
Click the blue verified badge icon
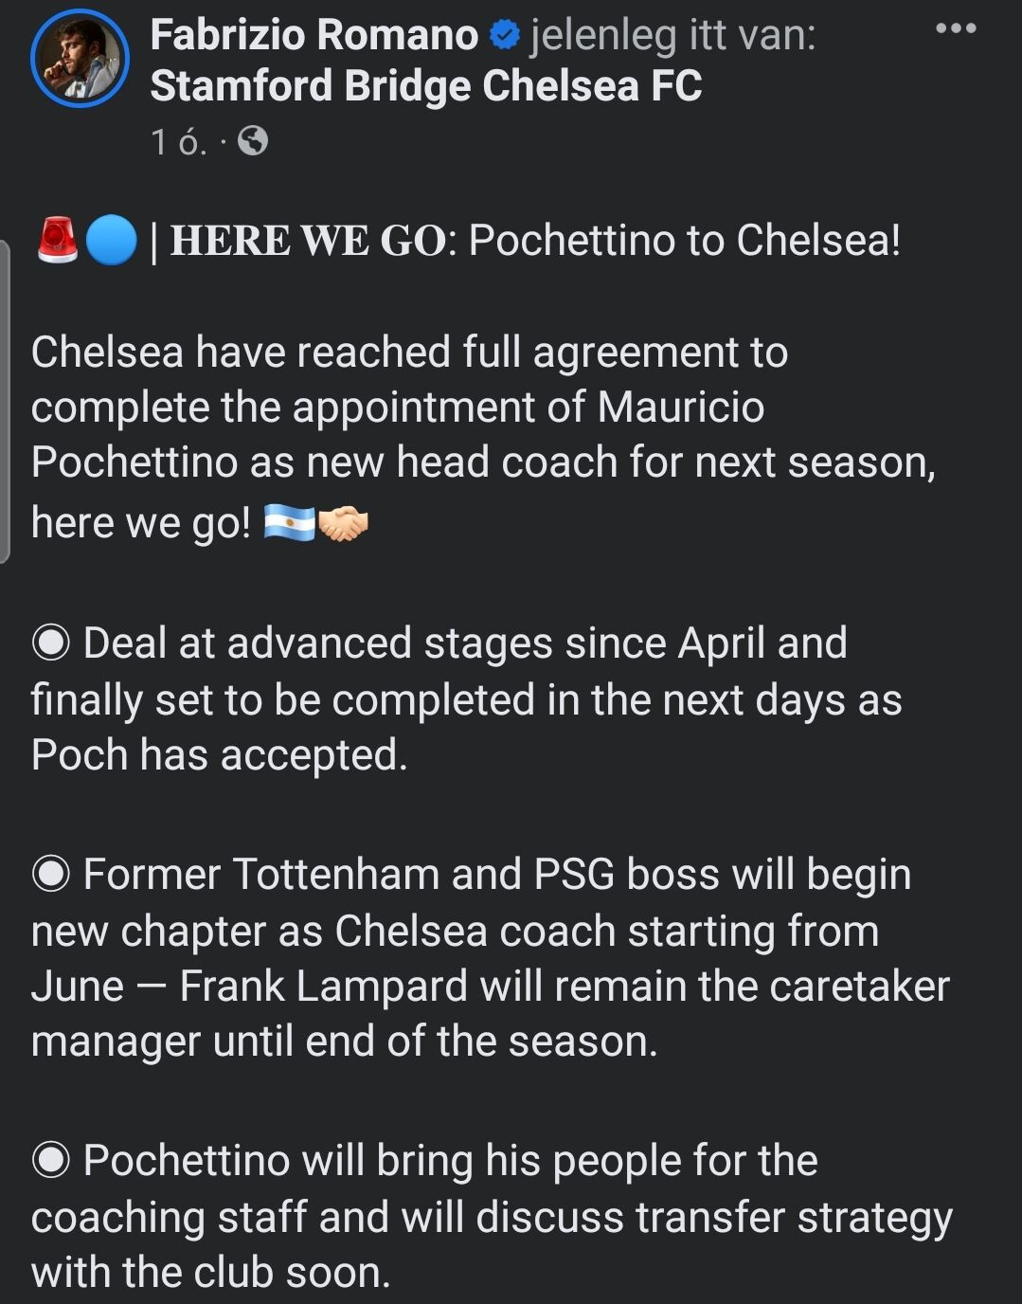click(504, 36)
